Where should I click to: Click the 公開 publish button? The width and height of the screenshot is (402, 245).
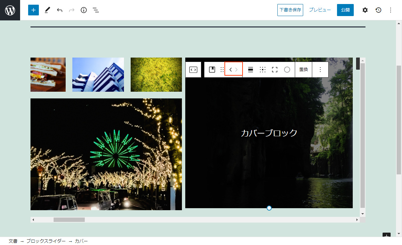(x=345, y=10)
